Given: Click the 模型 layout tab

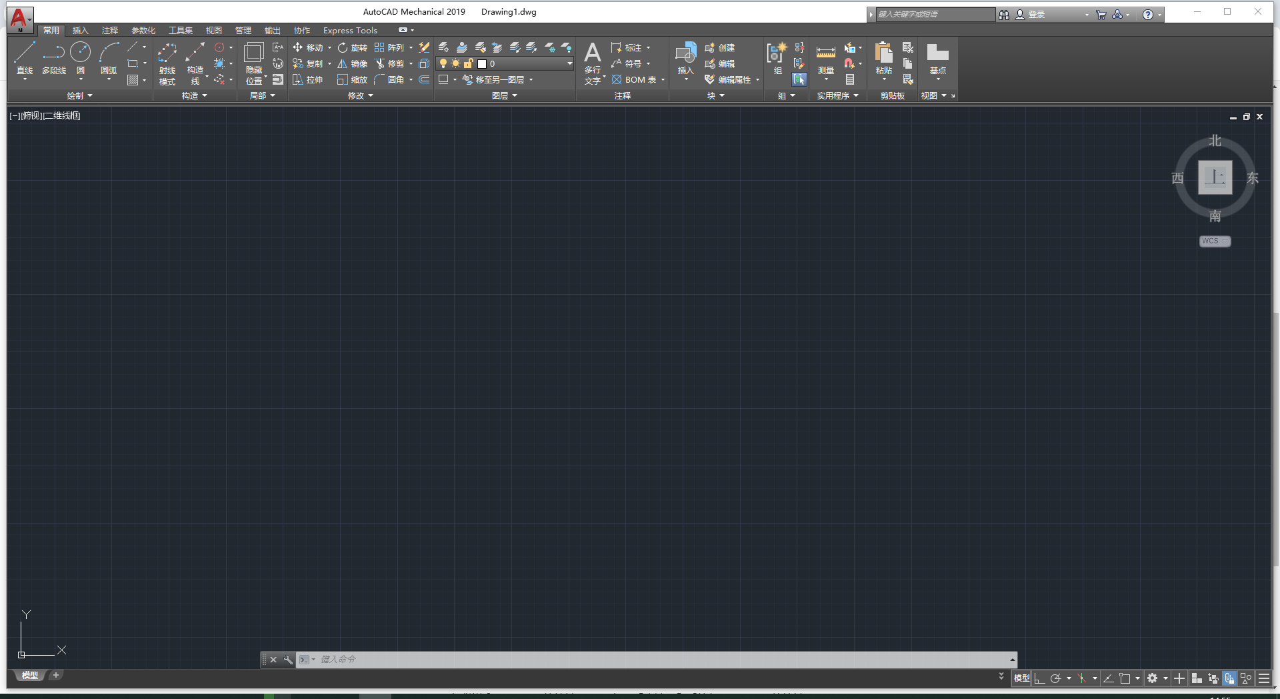Looking at the screenshot, I should tap(29, 675).
